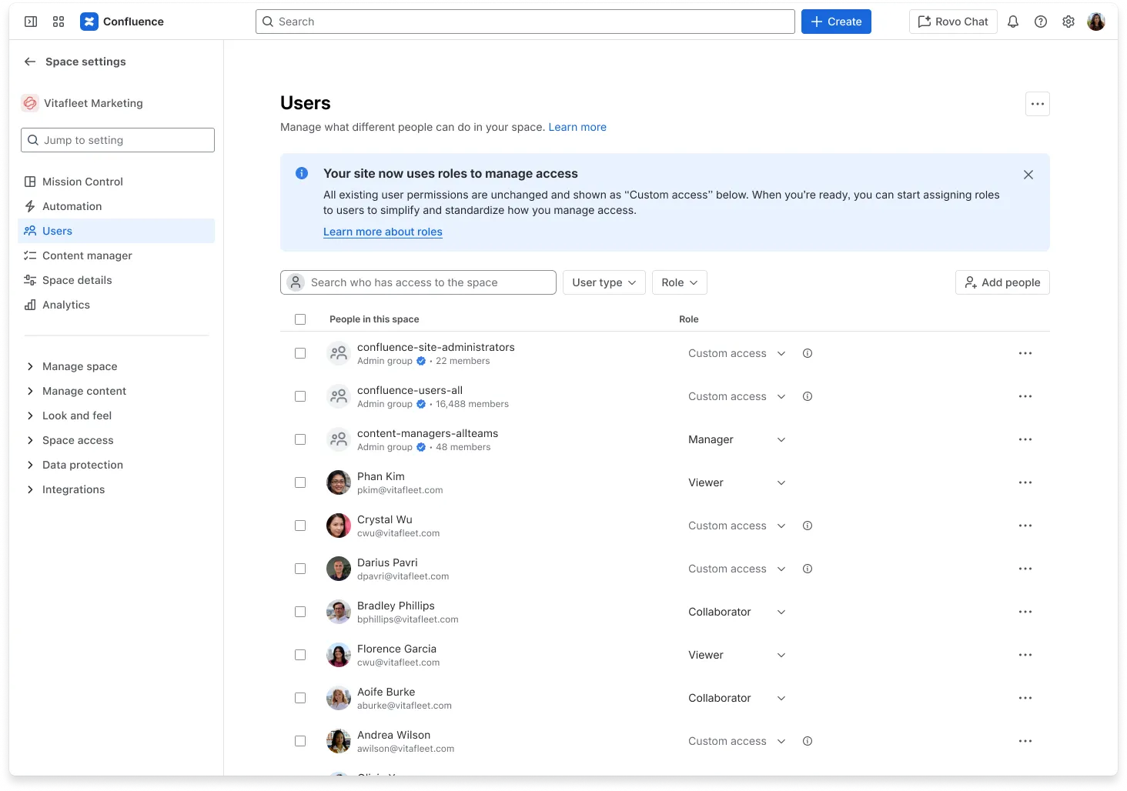Check the box next to Florence Garcia

coord(300,655)
